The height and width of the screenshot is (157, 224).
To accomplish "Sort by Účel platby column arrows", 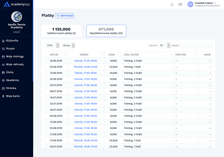I will coord(171,54).
